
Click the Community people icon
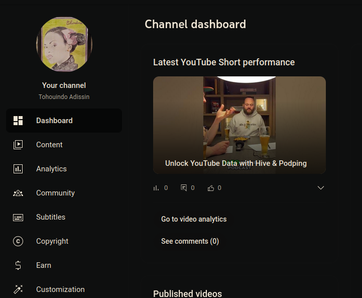[18, 193]
